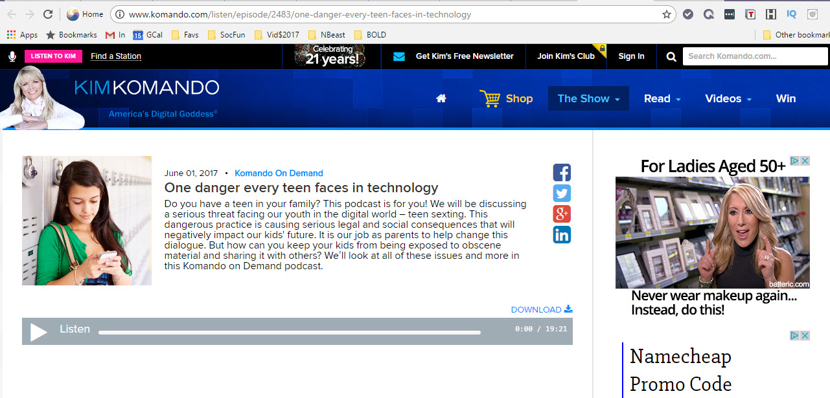Open the Vid$2017 bookmark folder

(277, 35)
